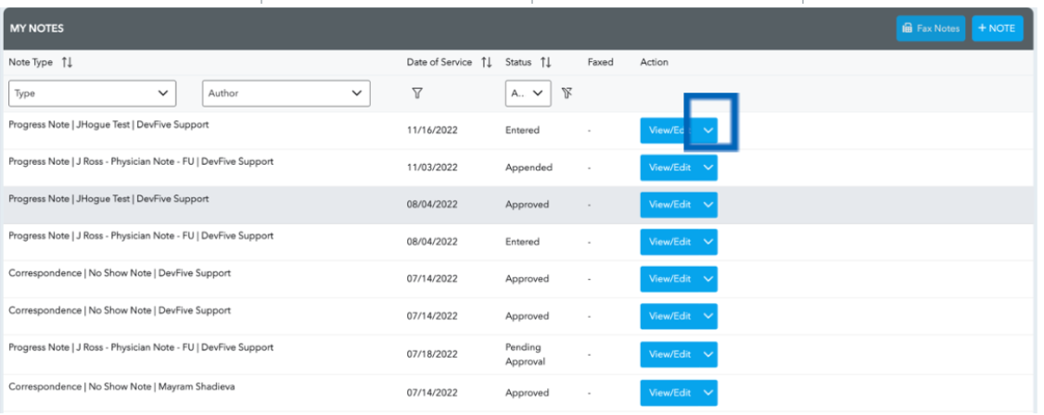Screen dimensions: 1044x415
Task: Click the 'Status' column header label
Action: [x=518, y=62]
